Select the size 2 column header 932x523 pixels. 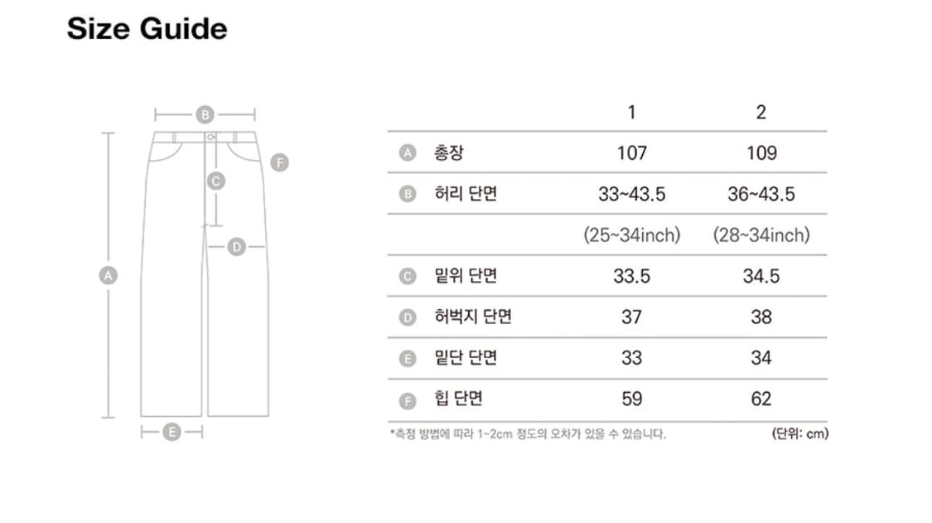coord(761,113)
